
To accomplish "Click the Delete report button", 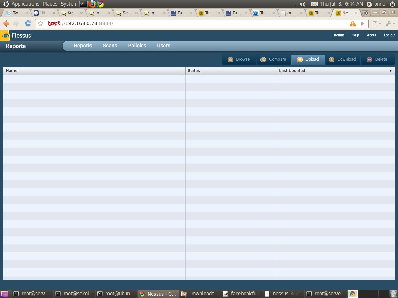I will coord(377,60).
